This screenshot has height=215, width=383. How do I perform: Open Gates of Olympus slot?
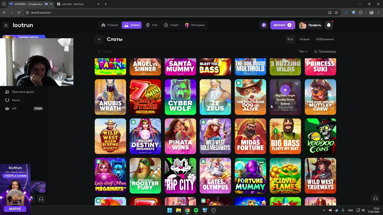point(215,176)
